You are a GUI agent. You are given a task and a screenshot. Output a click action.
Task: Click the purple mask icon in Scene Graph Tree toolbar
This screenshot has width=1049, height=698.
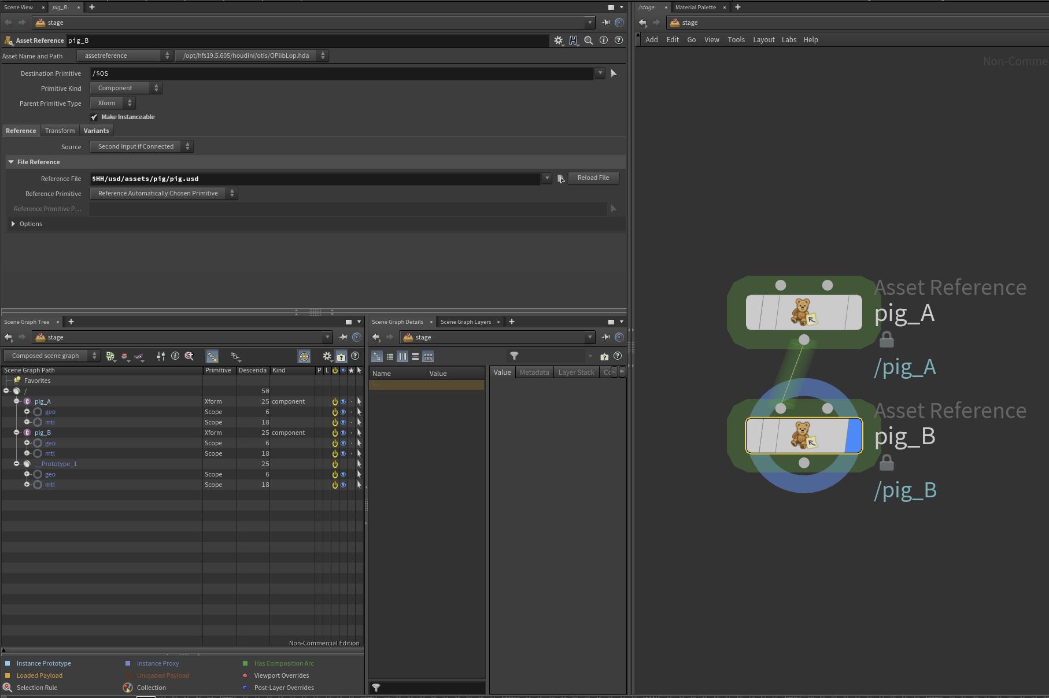pyautogui.click(x=139, y=356)
